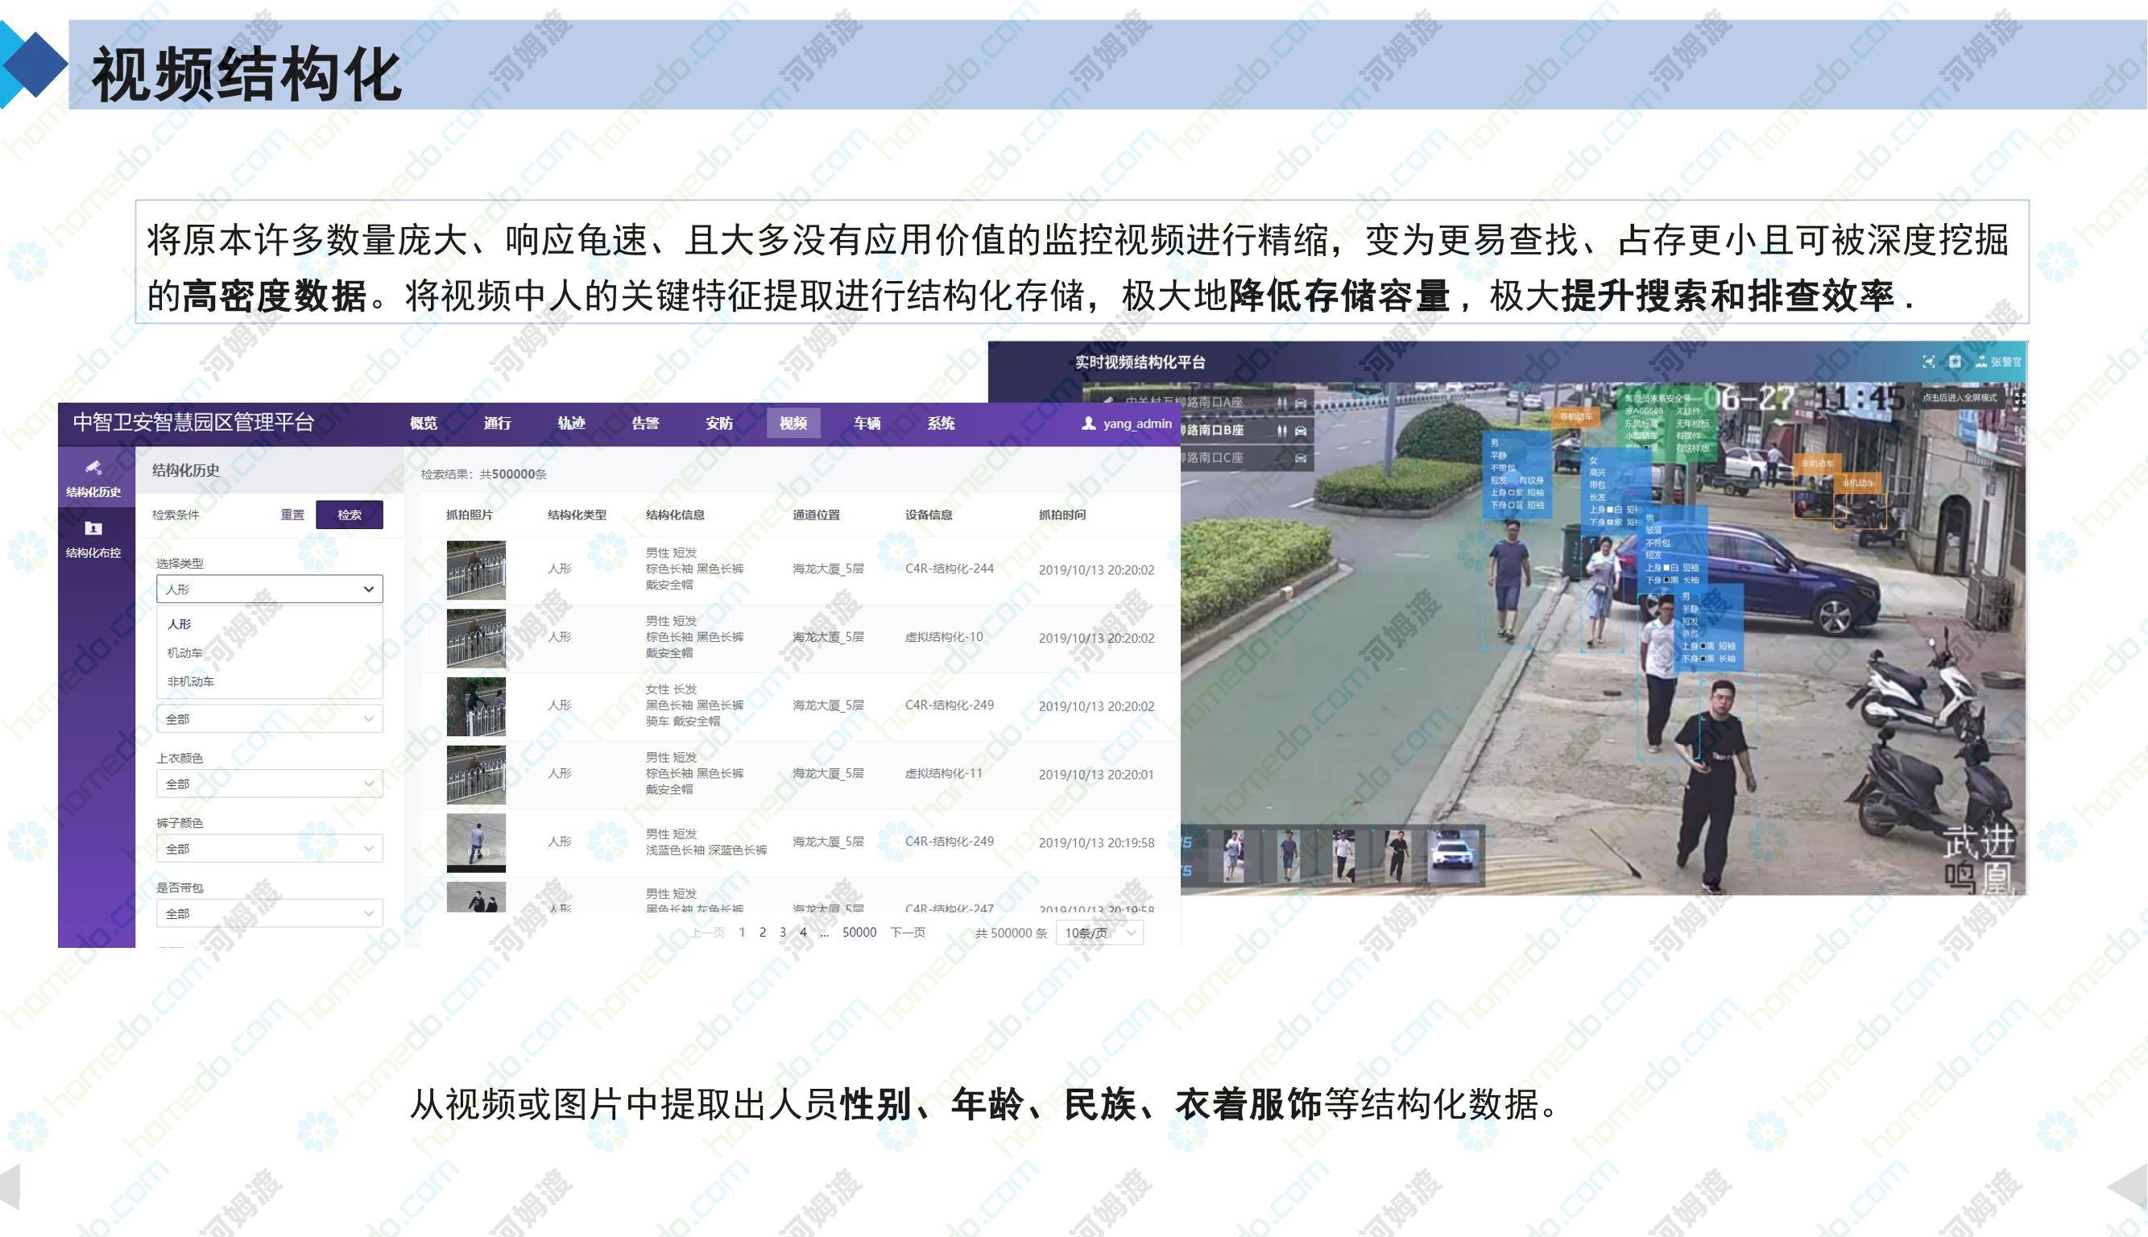
Task: Open the 系统 nav tab
Action: 941,423
